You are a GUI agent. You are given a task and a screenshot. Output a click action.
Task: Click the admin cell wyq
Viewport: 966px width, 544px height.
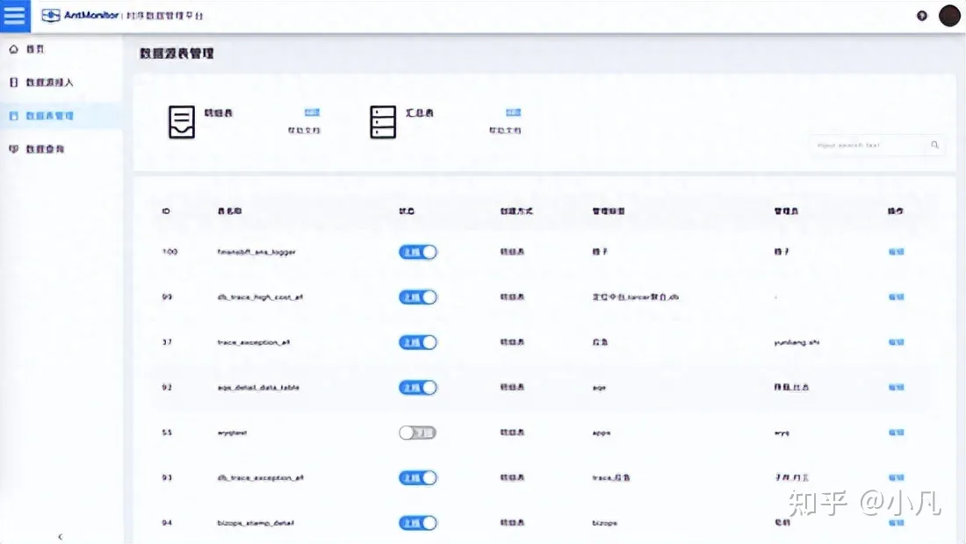click(x=782, y=433)
